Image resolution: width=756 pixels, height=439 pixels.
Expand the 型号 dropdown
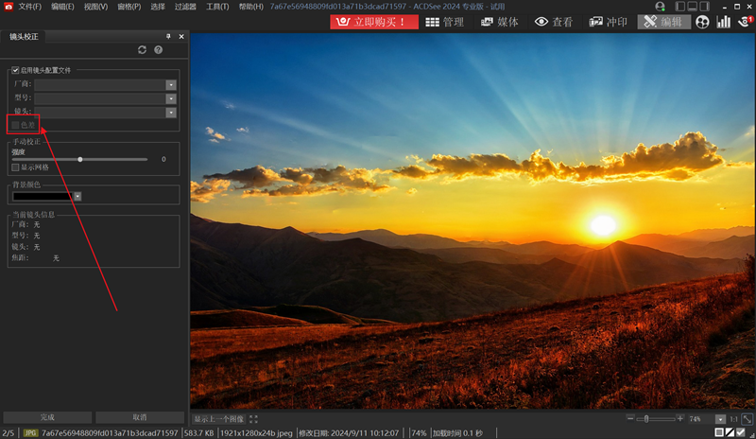point(171,97)
